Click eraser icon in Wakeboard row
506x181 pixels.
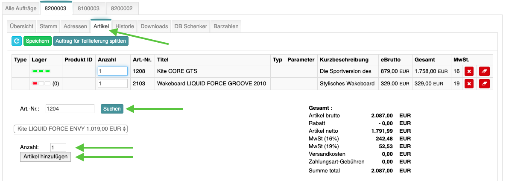pos(484,84)
